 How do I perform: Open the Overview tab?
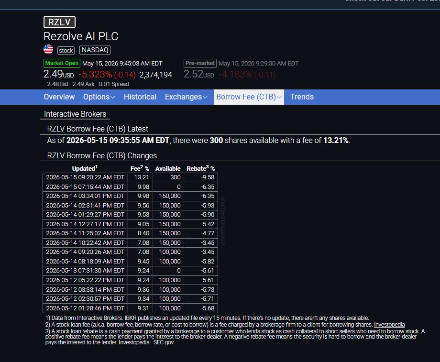coord(59,97)
